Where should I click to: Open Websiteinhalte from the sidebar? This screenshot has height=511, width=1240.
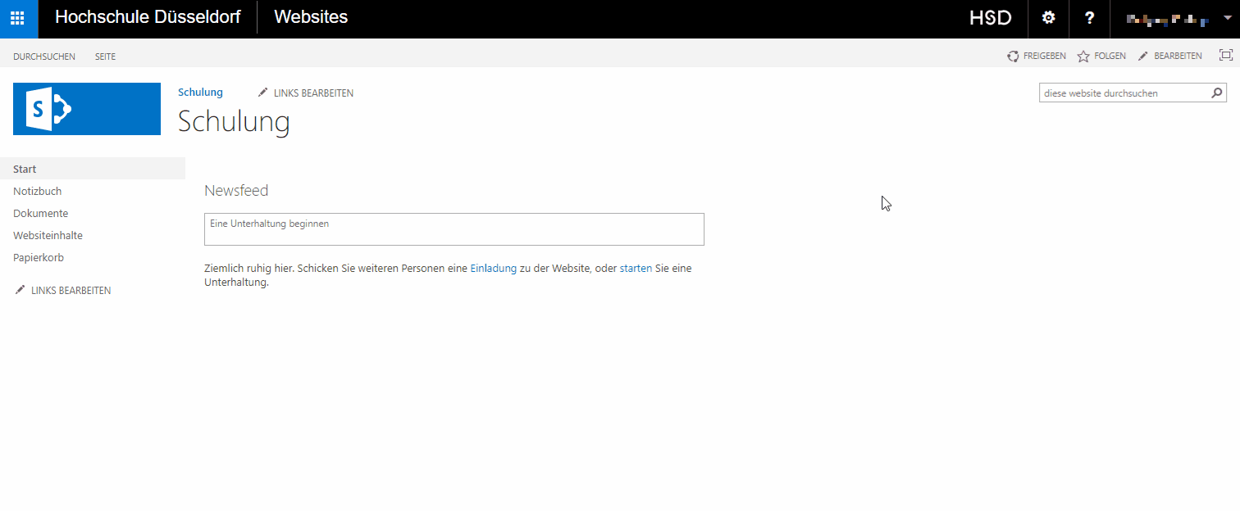48,235
